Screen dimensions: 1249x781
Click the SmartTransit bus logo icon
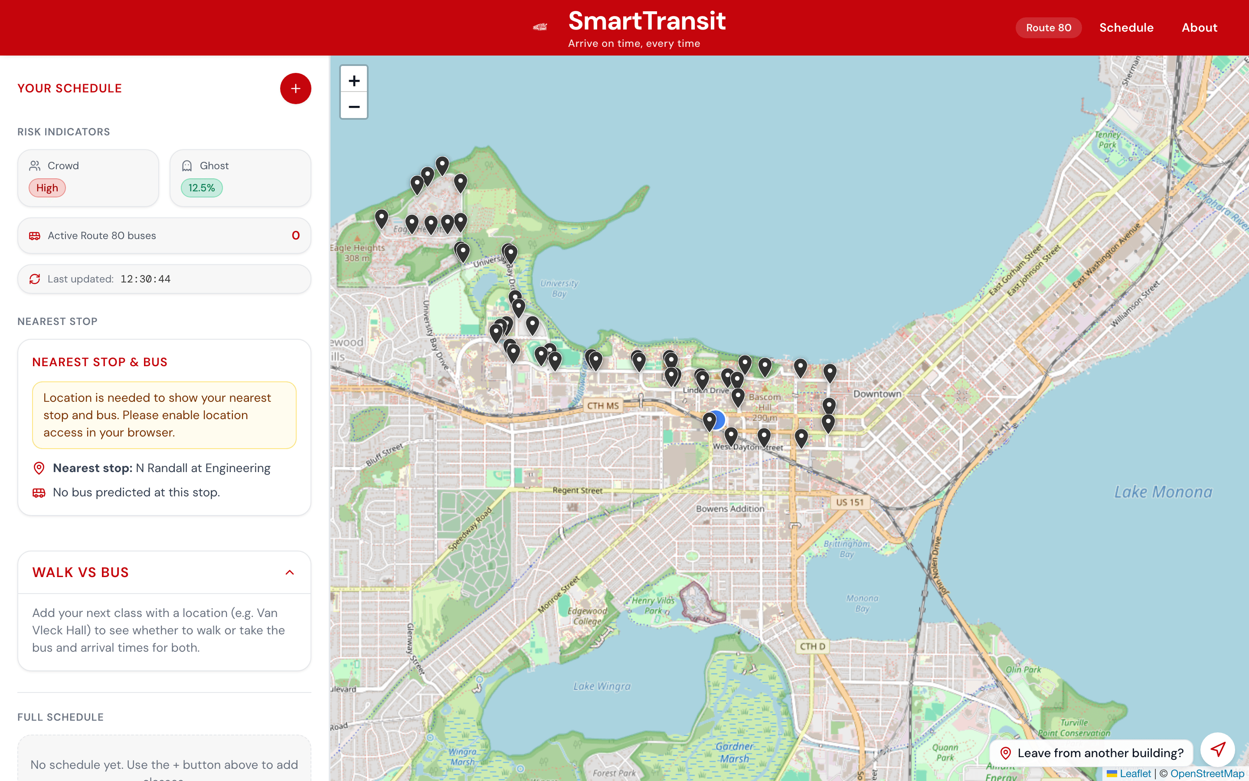(x=540, y=27)
